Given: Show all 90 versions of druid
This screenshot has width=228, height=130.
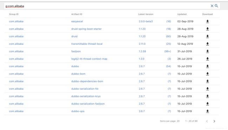Looking at the screenshot, I should (168, 36).
